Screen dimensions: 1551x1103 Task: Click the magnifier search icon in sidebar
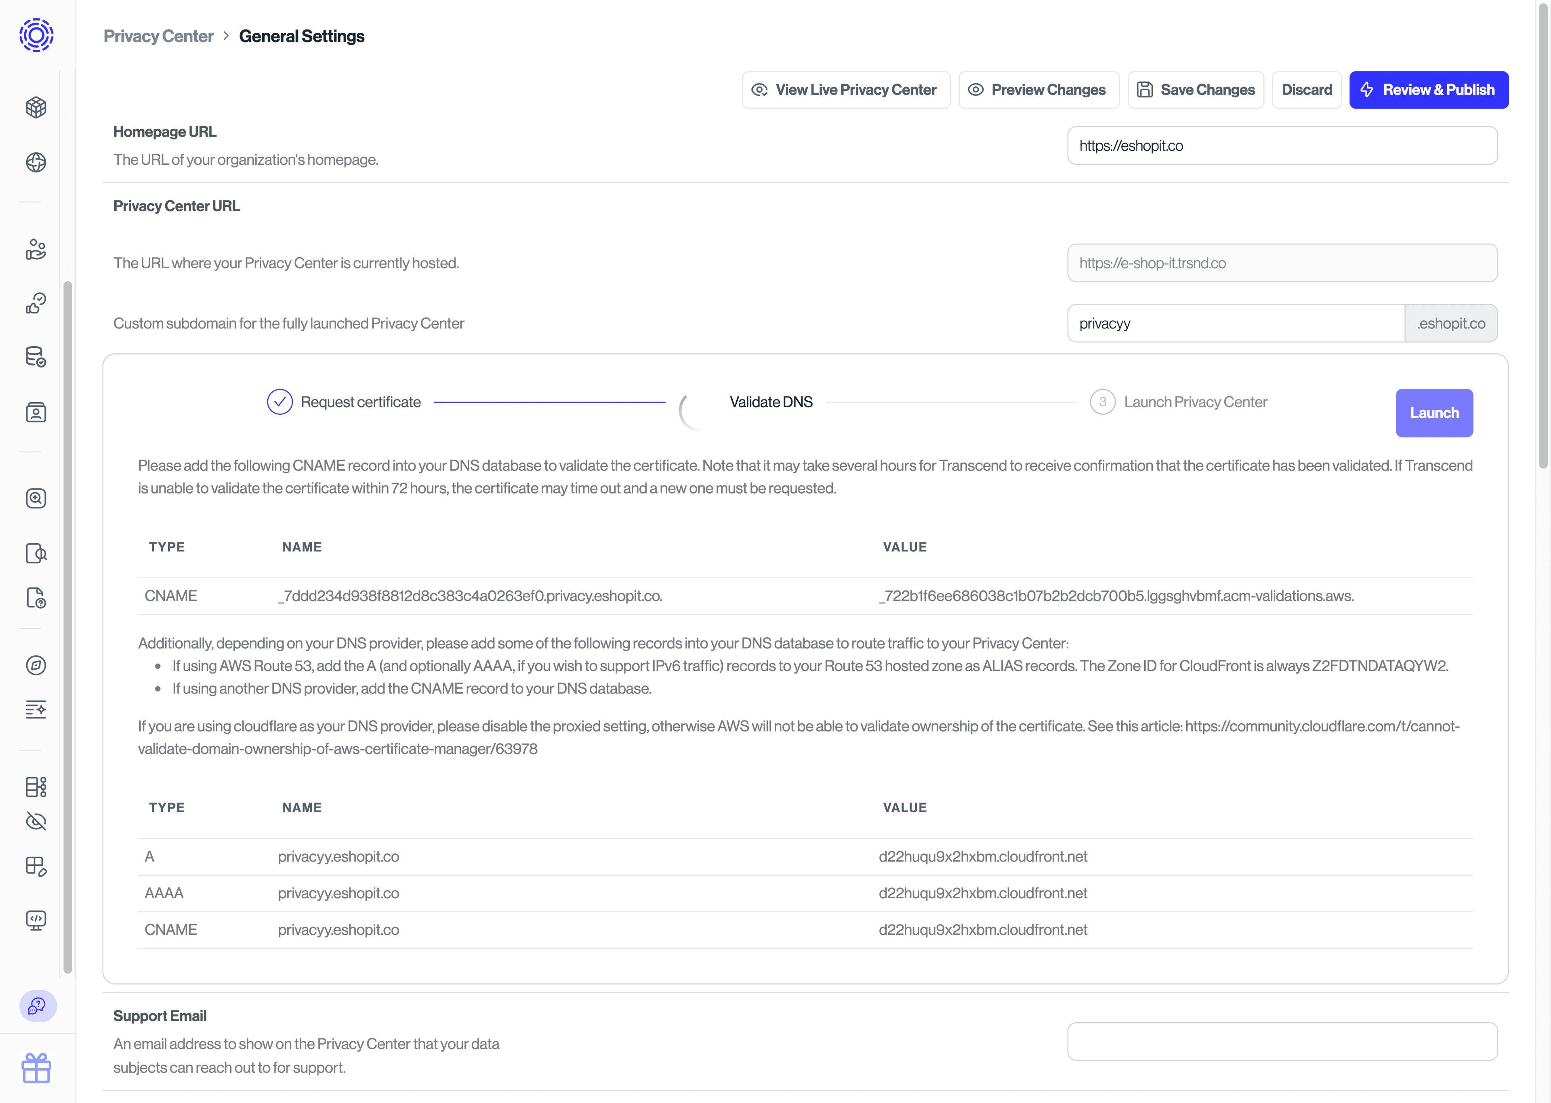coord(35,498)
